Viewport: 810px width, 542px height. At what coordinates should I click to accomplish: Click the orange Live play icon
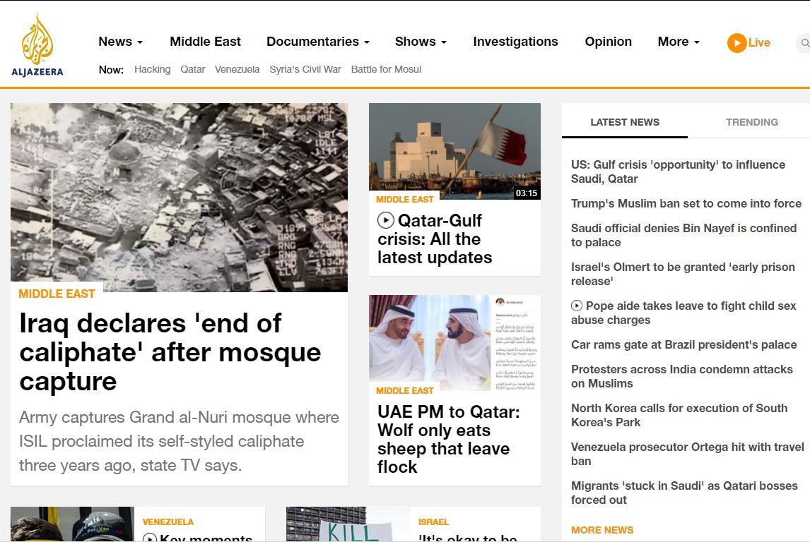tap(736, 43)
